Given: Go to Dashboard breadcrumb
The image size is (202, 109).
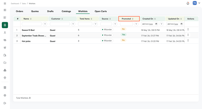Looking at the screenshot, I should (x=15, y=4).
